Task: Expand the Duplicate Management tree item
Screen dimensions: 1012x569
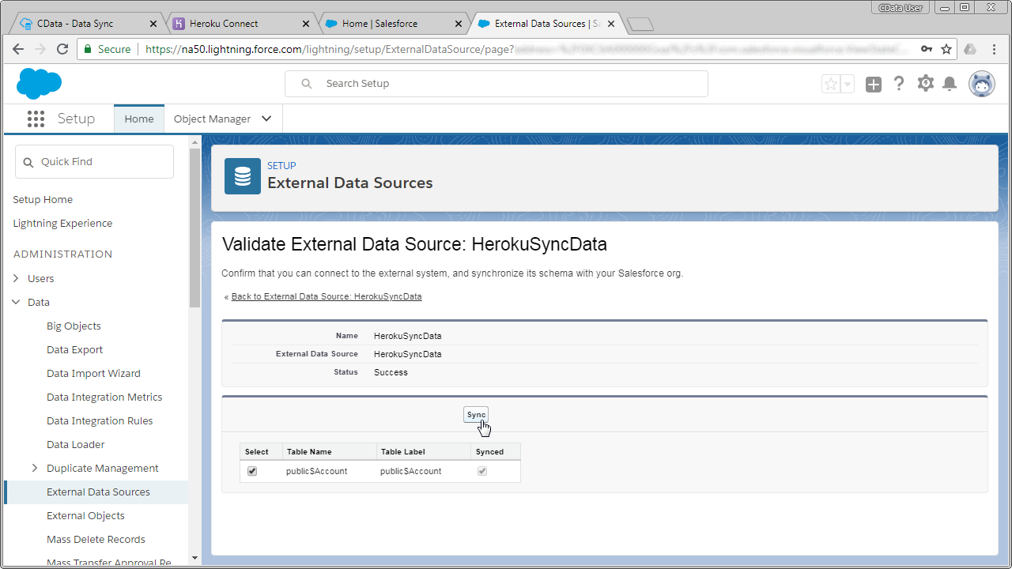Action: pos(34,468)
